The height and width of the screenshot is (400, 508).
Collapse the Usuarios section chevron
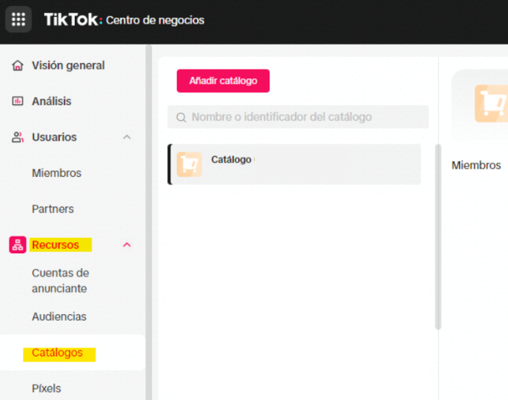point(127,137)
